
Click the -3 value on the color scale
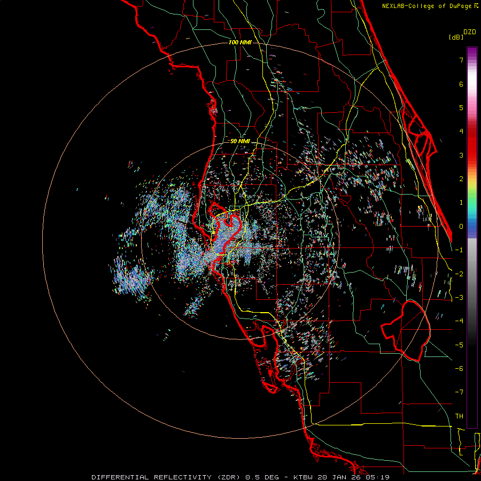[x=459, y=298]
